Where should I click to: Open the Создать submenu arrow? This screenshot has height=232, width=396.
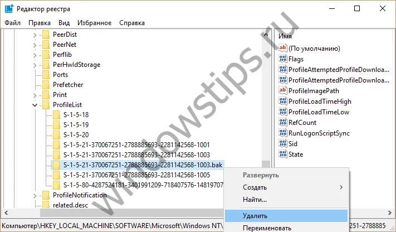(341, 187)
